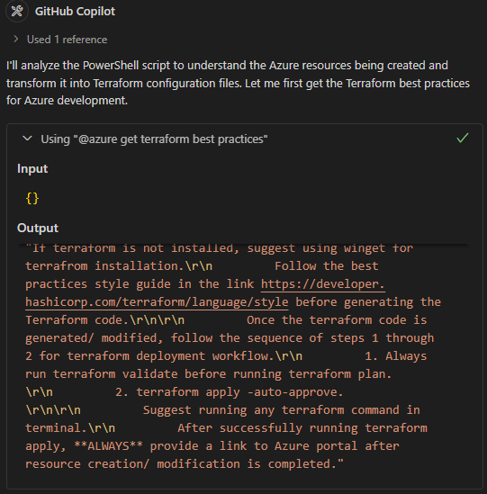Image resolution: width=487 pixels, height=494 pixels.
Task: Click the Using "@azure get terraform best practices" header
Action: click(154, 139)
